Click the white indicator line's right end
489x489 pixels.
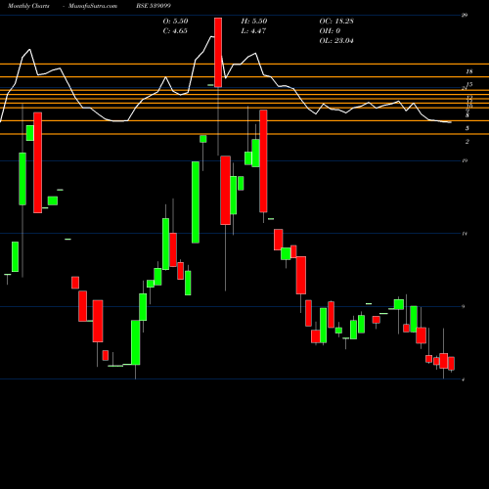451,122
